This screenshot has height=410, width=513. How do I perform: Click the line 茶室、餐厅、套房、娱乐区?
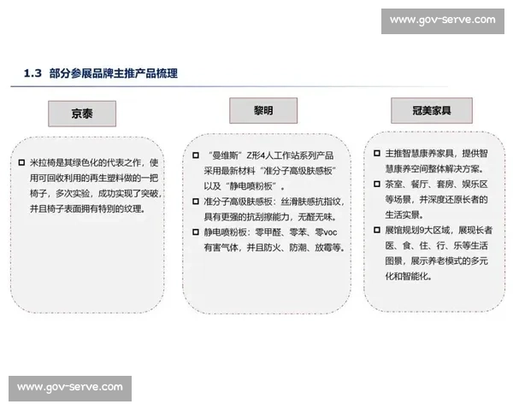click(x=436, y=184)
